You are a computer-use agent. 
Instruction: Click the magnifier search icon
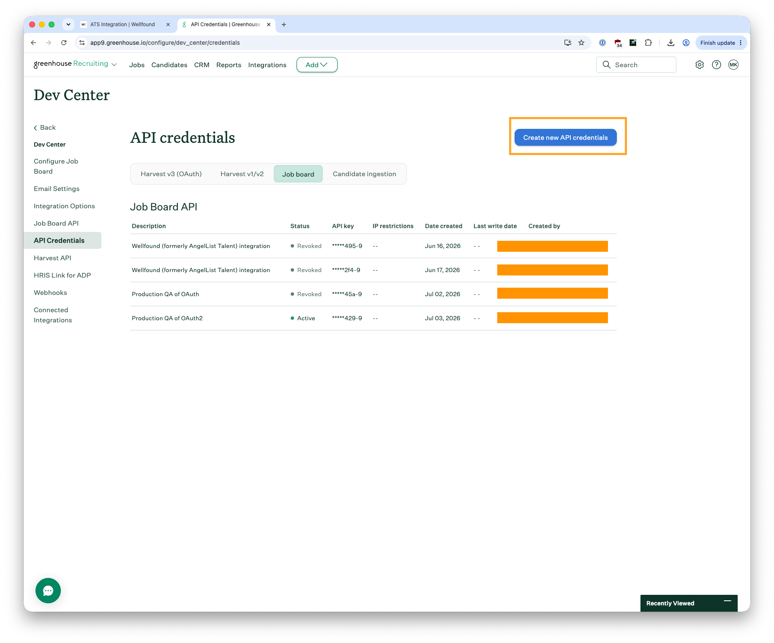pyautogui.click(x=606, y=65)
